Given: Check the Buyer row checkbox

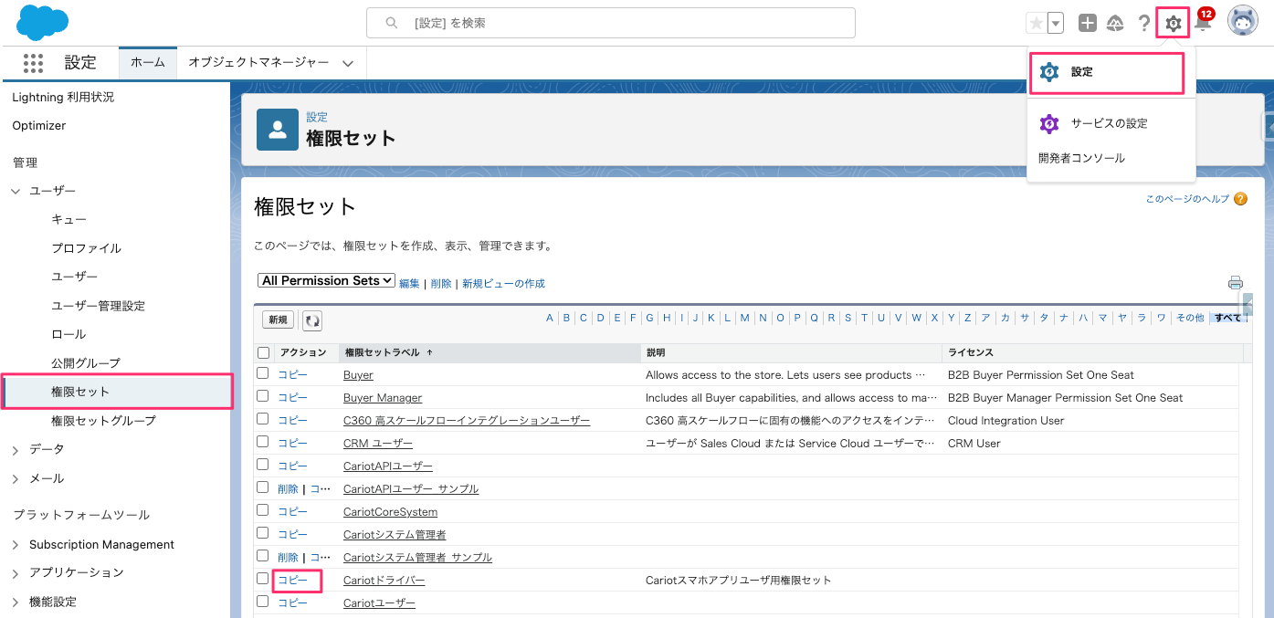Looking at the screenshot, I should [263, 373].
